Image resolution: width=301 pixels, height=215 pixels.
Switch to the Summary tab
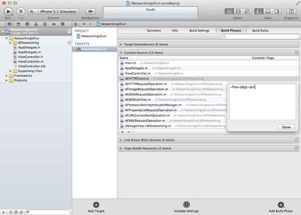coord(154,31)
